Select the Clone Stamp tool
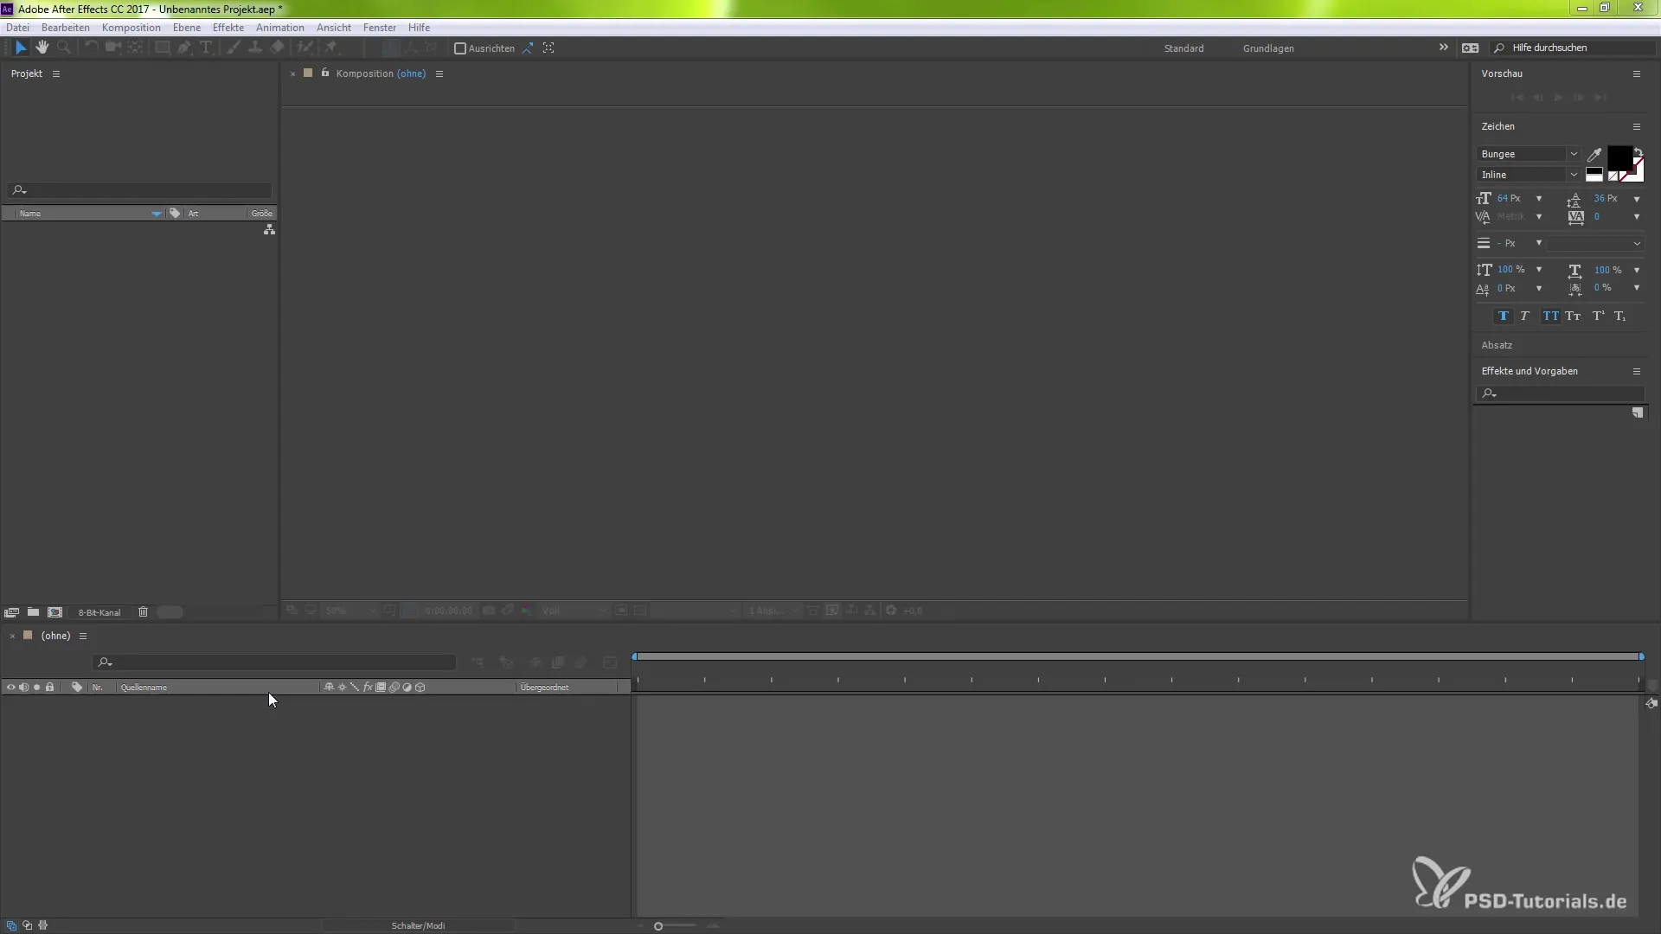 [x=255, y=48]
